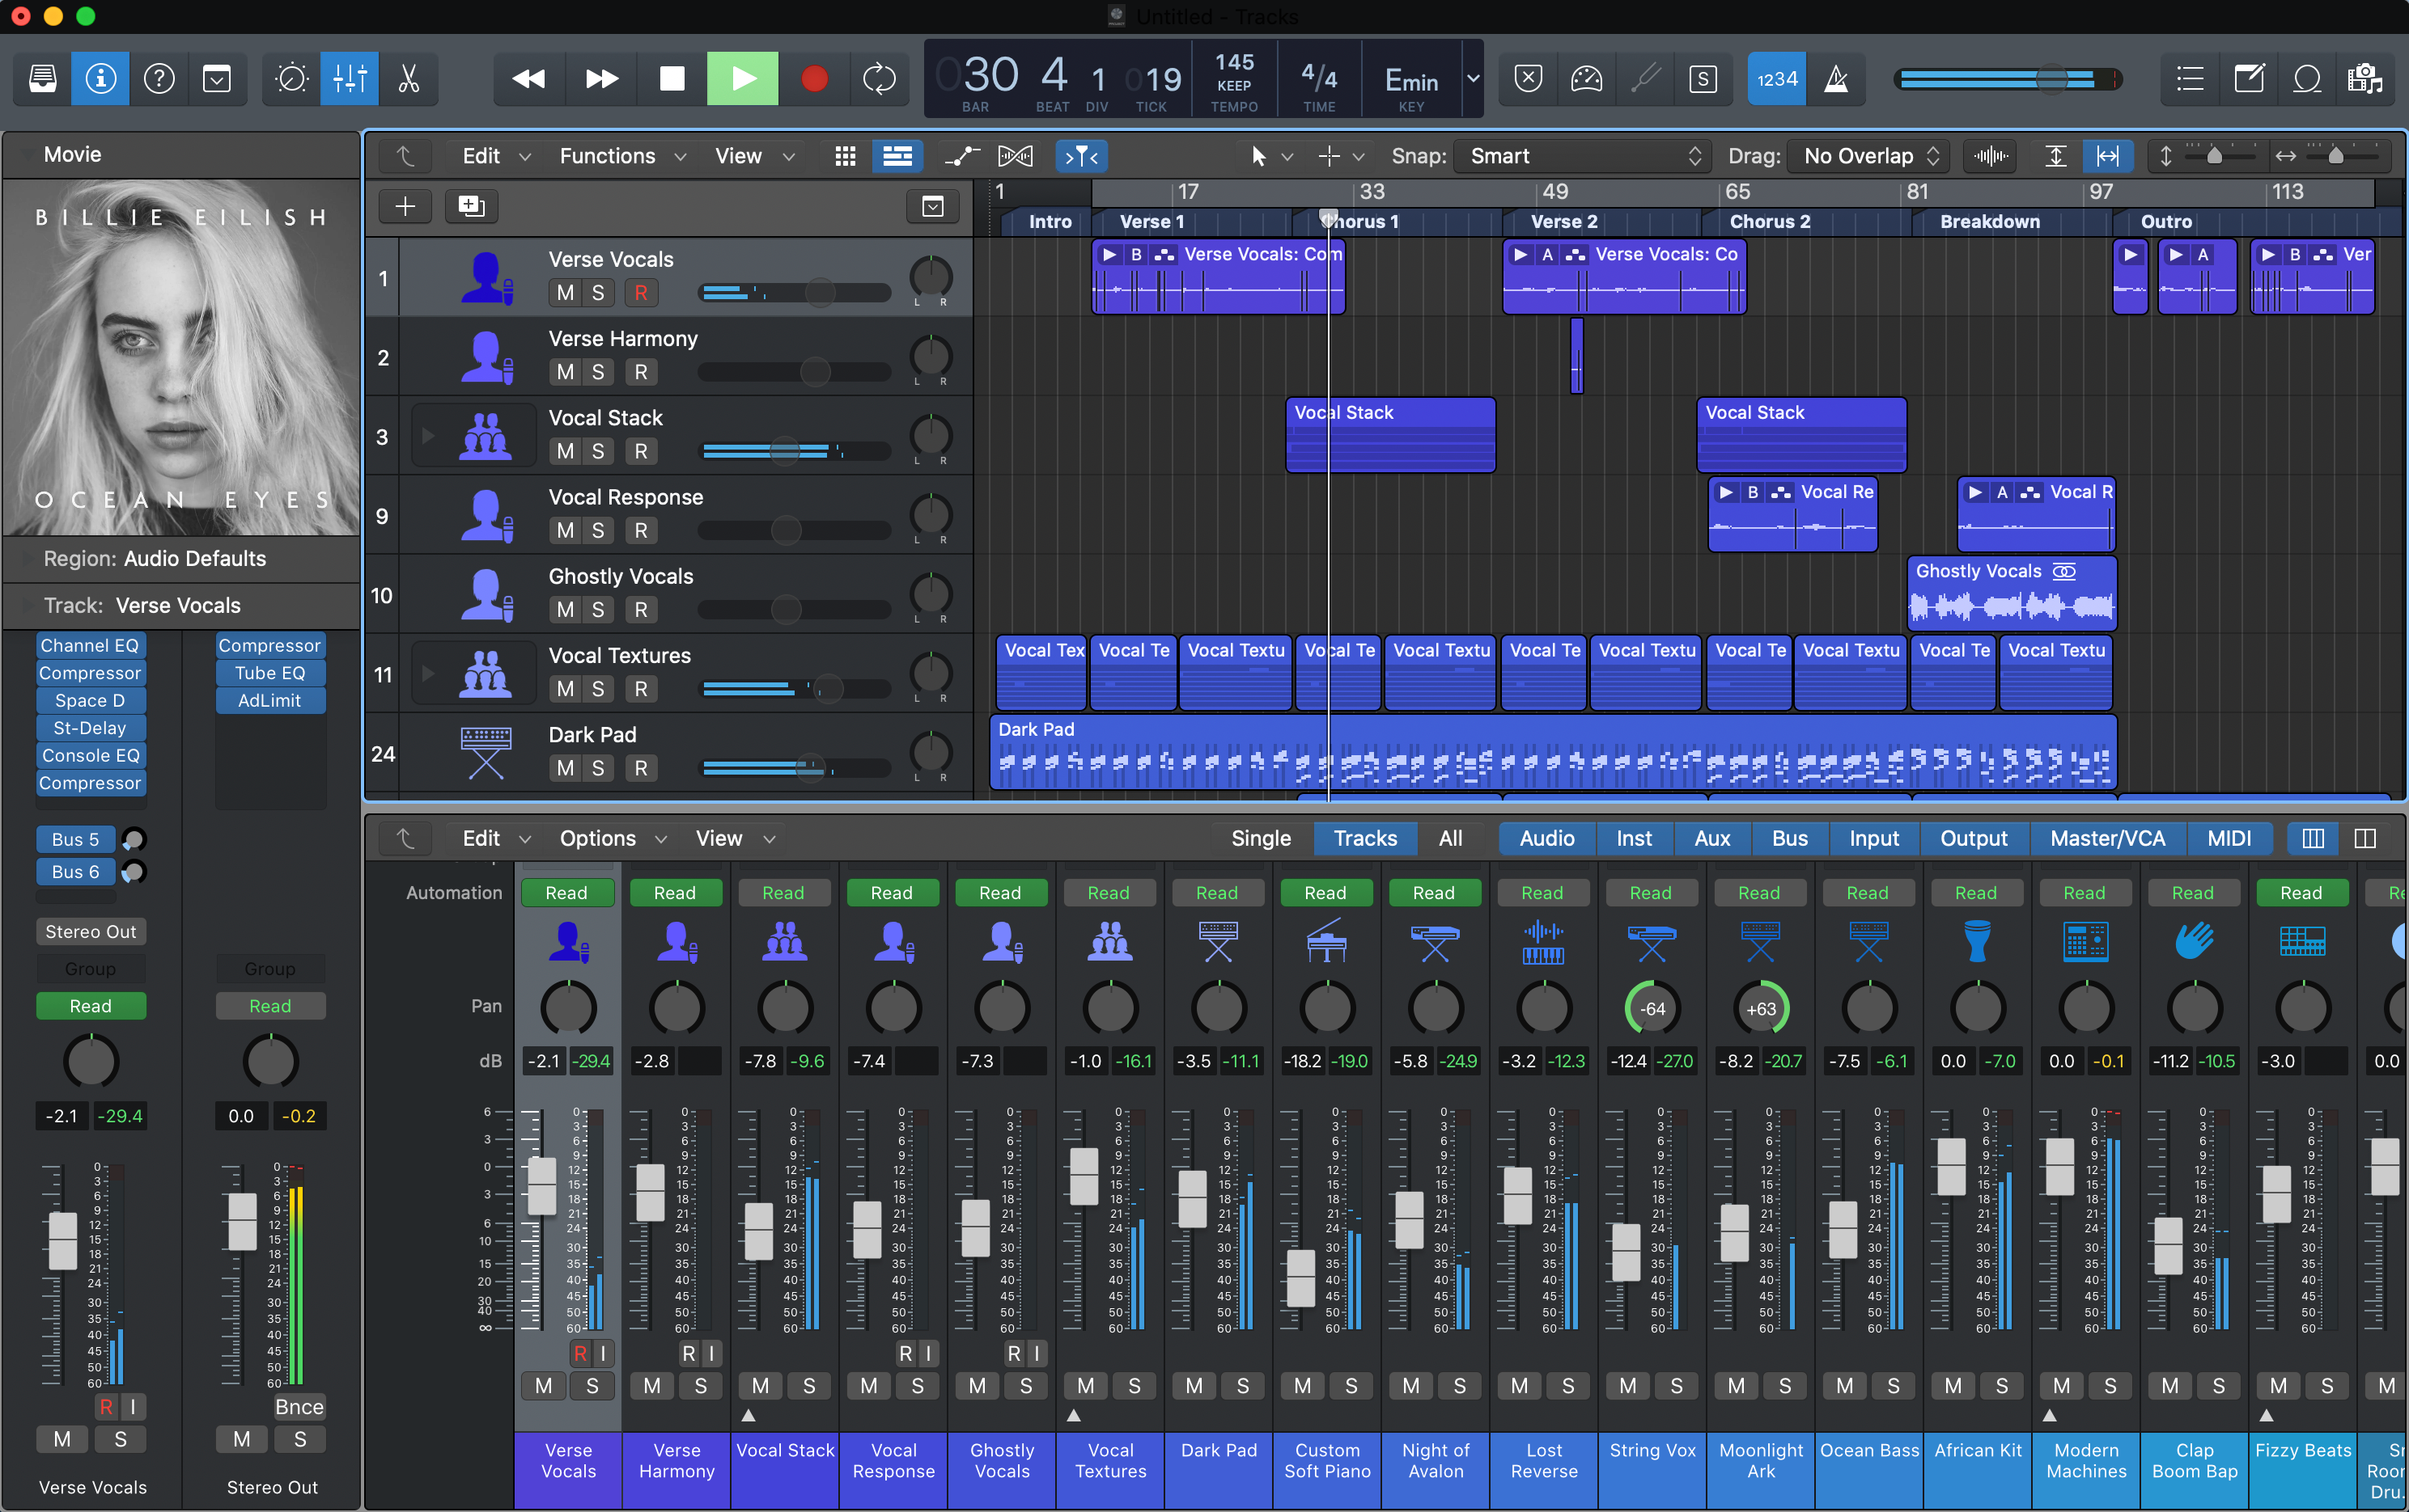Image resolution: width=2409 pixels, height=1512 pixels.
Task: Toggle Catch Playhead button
Action: 1081,156
